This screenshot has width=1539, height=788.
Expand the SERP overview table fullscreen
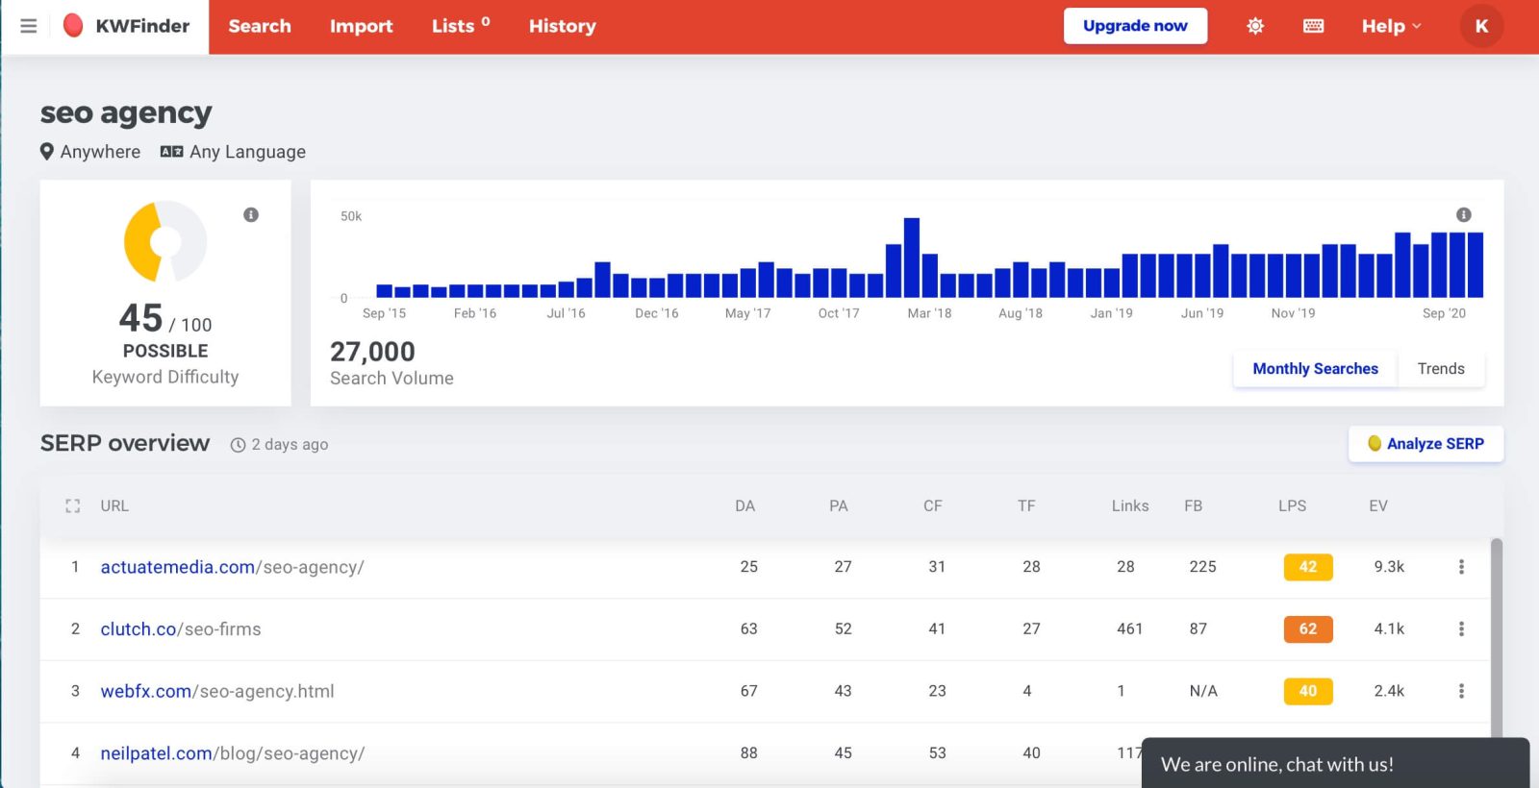tap(73, 505)
